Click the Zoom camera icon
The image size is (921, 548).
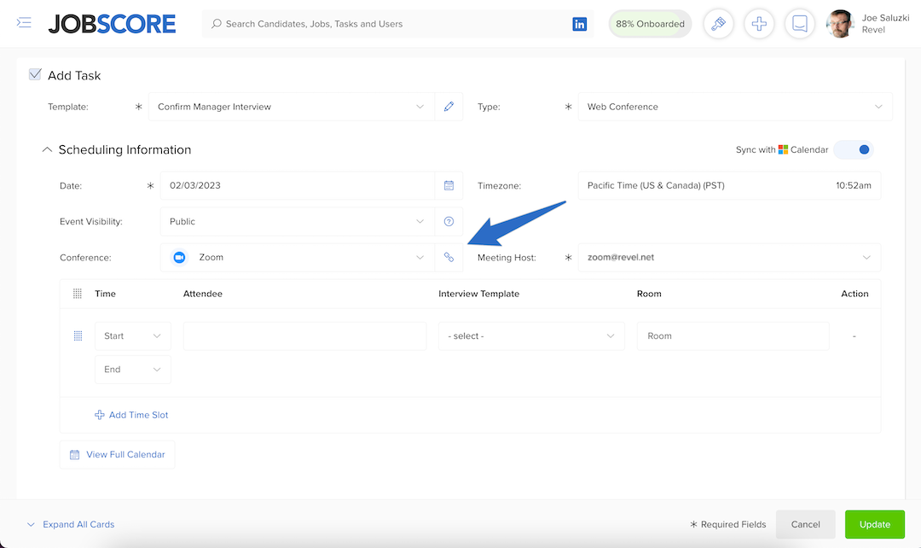(x=179, y=257)
